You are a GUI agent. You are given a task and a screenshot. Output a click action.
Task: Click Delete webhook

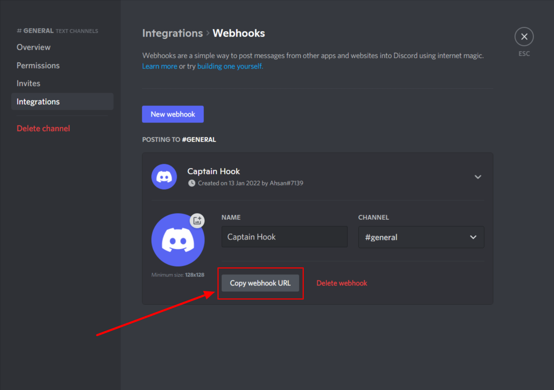342,283
